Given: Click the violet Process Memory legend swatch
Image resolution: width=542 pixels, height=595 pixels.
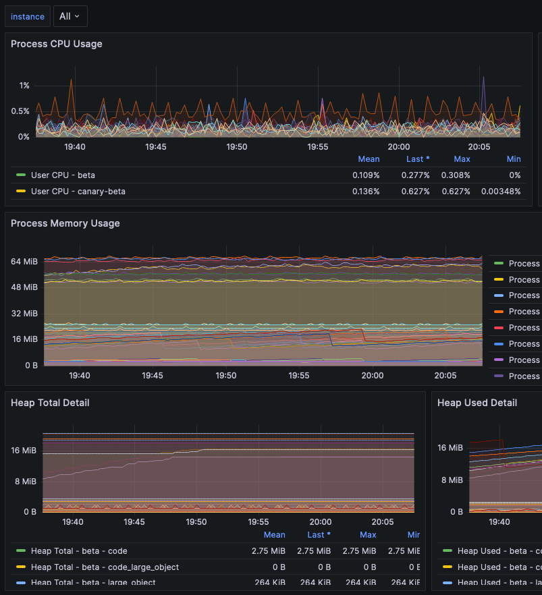Looking at the screenshot, I should [499, 360].
